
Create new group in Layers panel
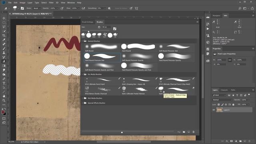pyautogui.click(x=240, y=141)
